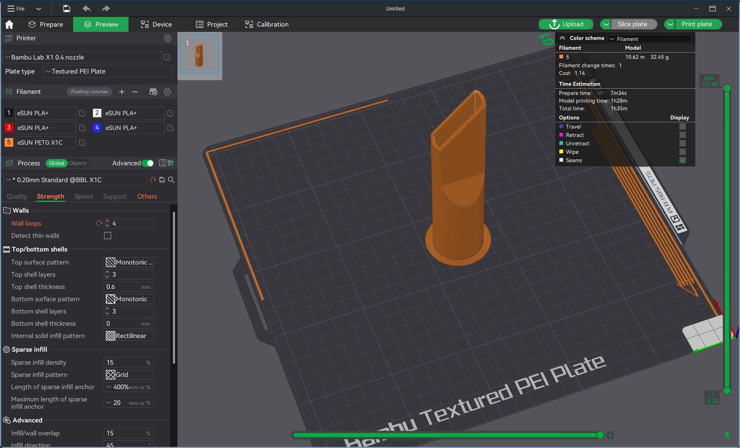Remove a filament with the minus icon
Viewport: 740px width, 448px height.
tap(135, 92)
